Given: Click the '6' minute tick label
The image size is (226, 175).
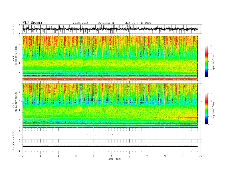Looking at the screenshot, I should (129, 156).
